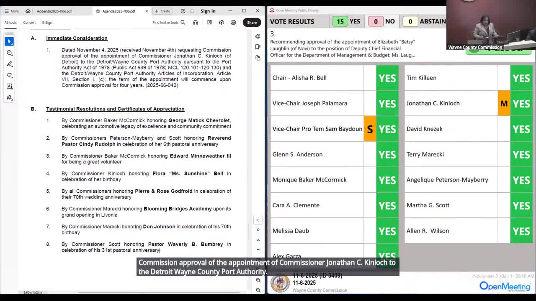Go to Acrobat Home view
This screenshot has width=536, height=301.
point(28,11)
